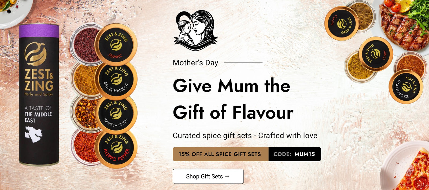Select the Harissa Spice tin lid
The width and height of the screenshot is (429, 190).
(116, 115)
